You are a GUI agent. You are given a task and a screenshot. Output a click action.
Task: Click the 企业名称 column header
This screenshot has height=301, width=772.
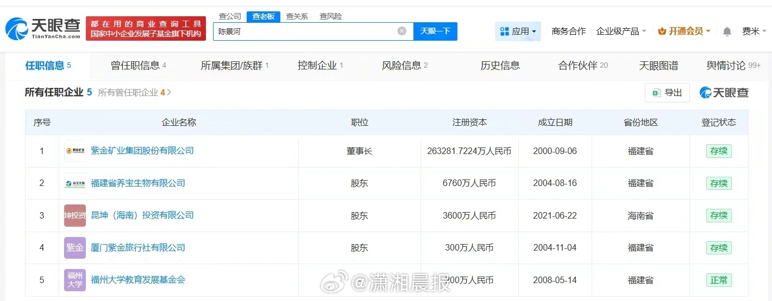[179, 123]
